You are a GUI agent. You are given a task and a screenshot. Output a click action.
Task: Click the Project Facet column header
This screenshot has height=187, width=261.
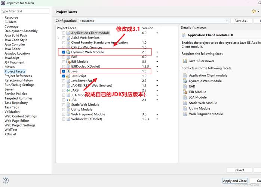pos(66,28)
